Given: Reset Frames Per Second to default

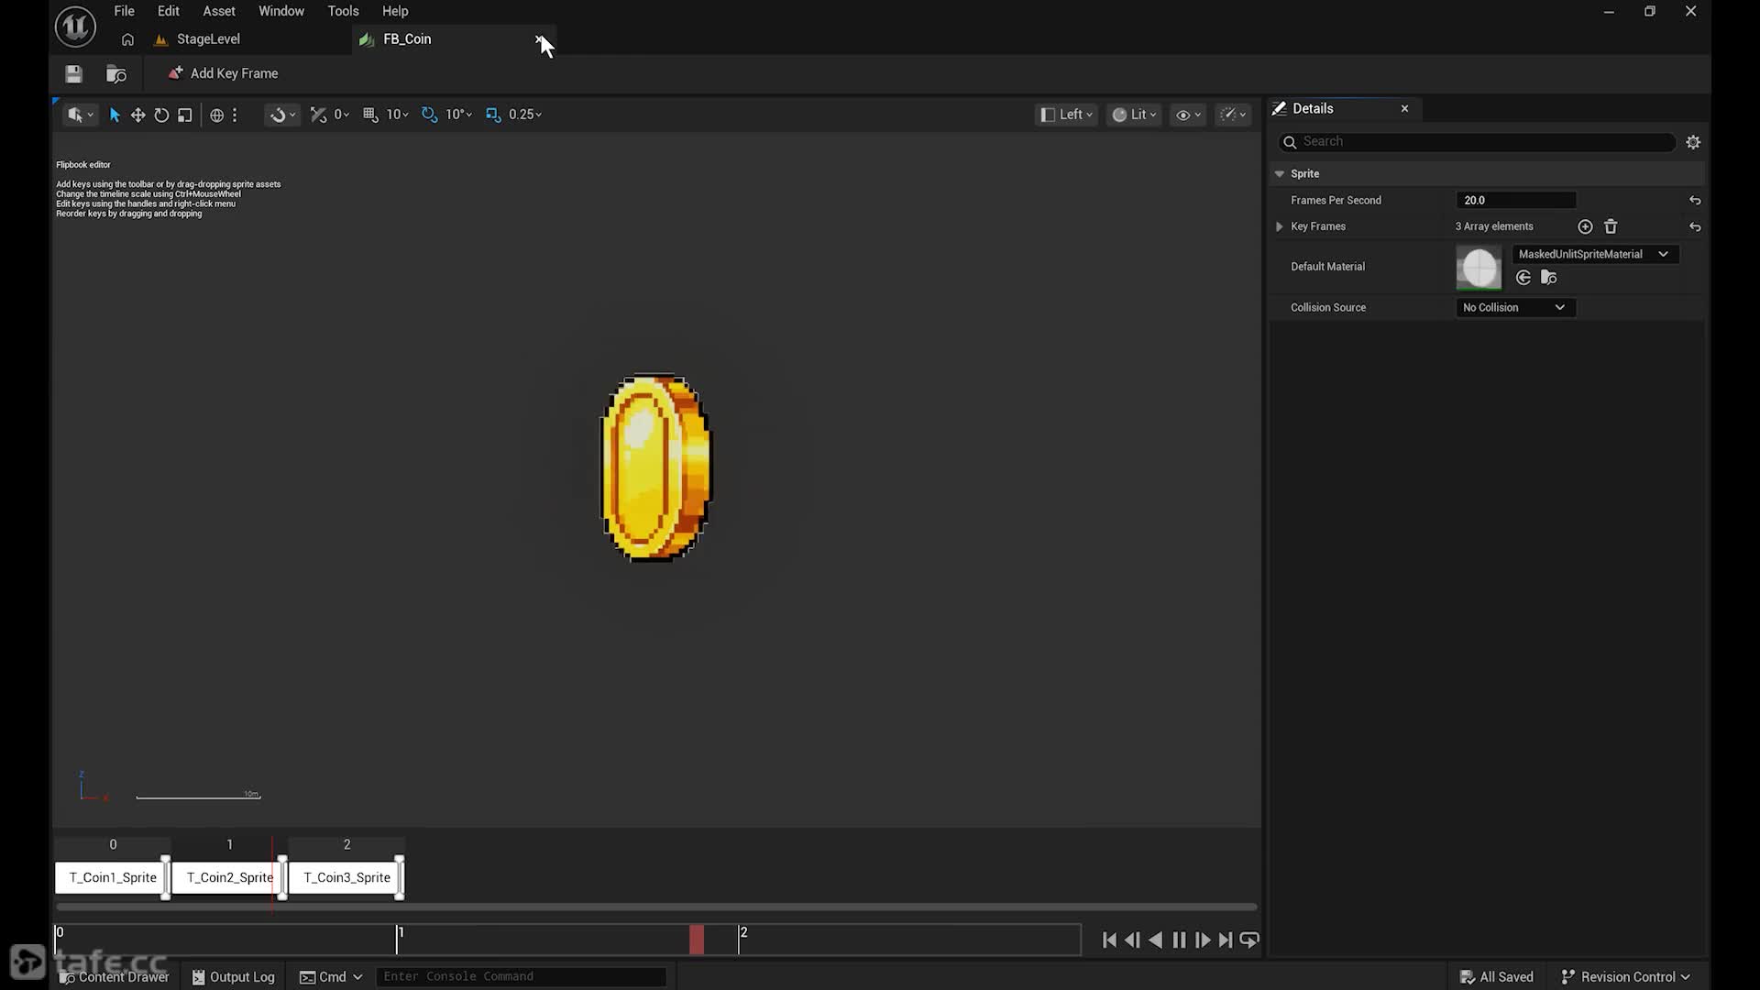Looking at the screenshot, I should click(x=1695, y=201).
